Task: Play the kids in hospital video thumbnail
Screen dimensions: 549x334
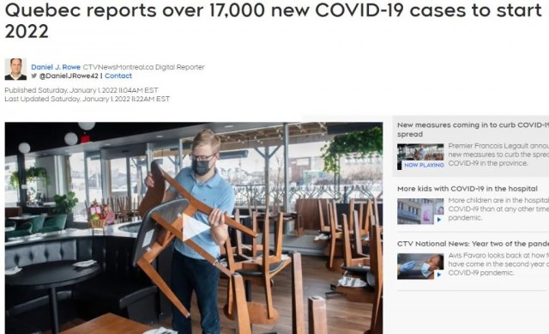Action: (x=420, y=211)
